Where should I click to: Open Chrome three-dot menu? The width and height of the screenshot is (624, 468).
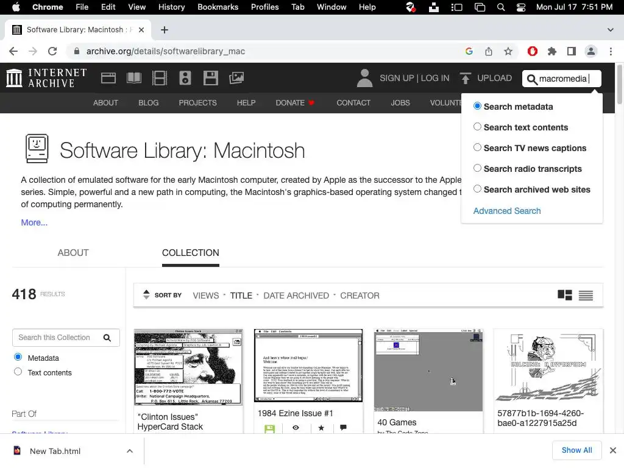611,51
